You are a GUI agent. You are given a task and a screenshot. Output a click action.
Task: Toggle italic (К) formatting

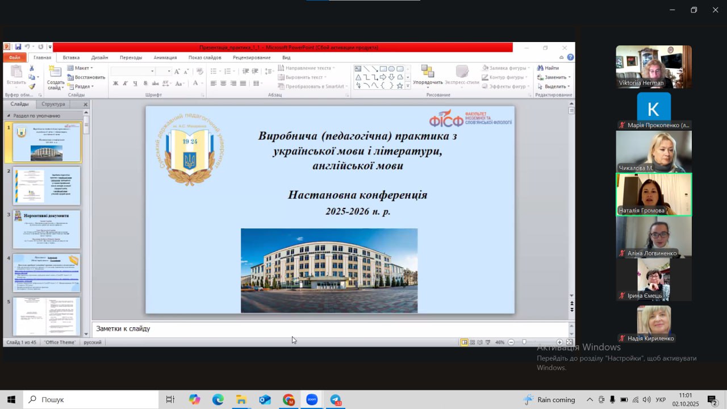pyautogui.click(x=126, y=84)
